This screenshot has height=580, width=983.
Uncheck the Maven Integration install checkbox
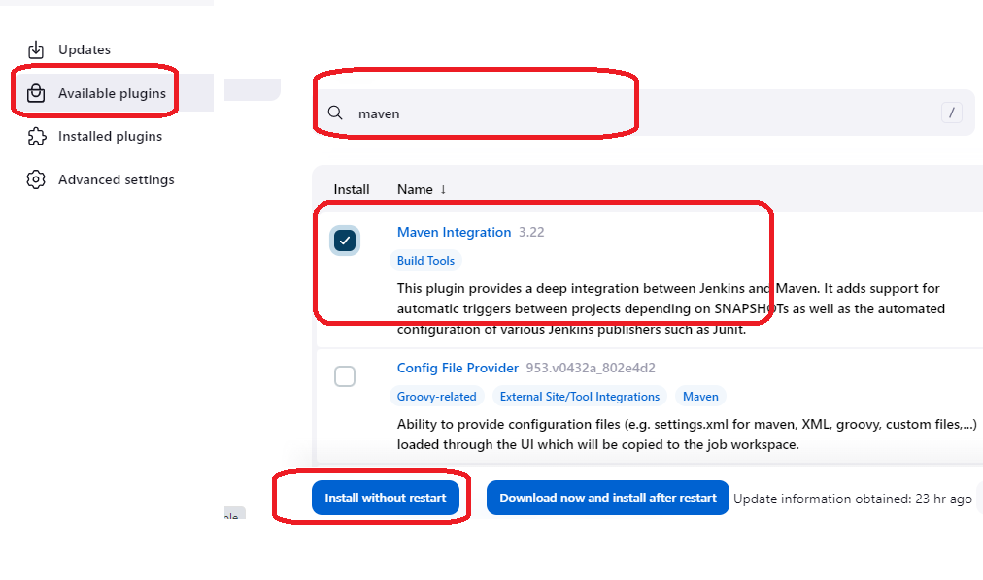coord(345,241)
